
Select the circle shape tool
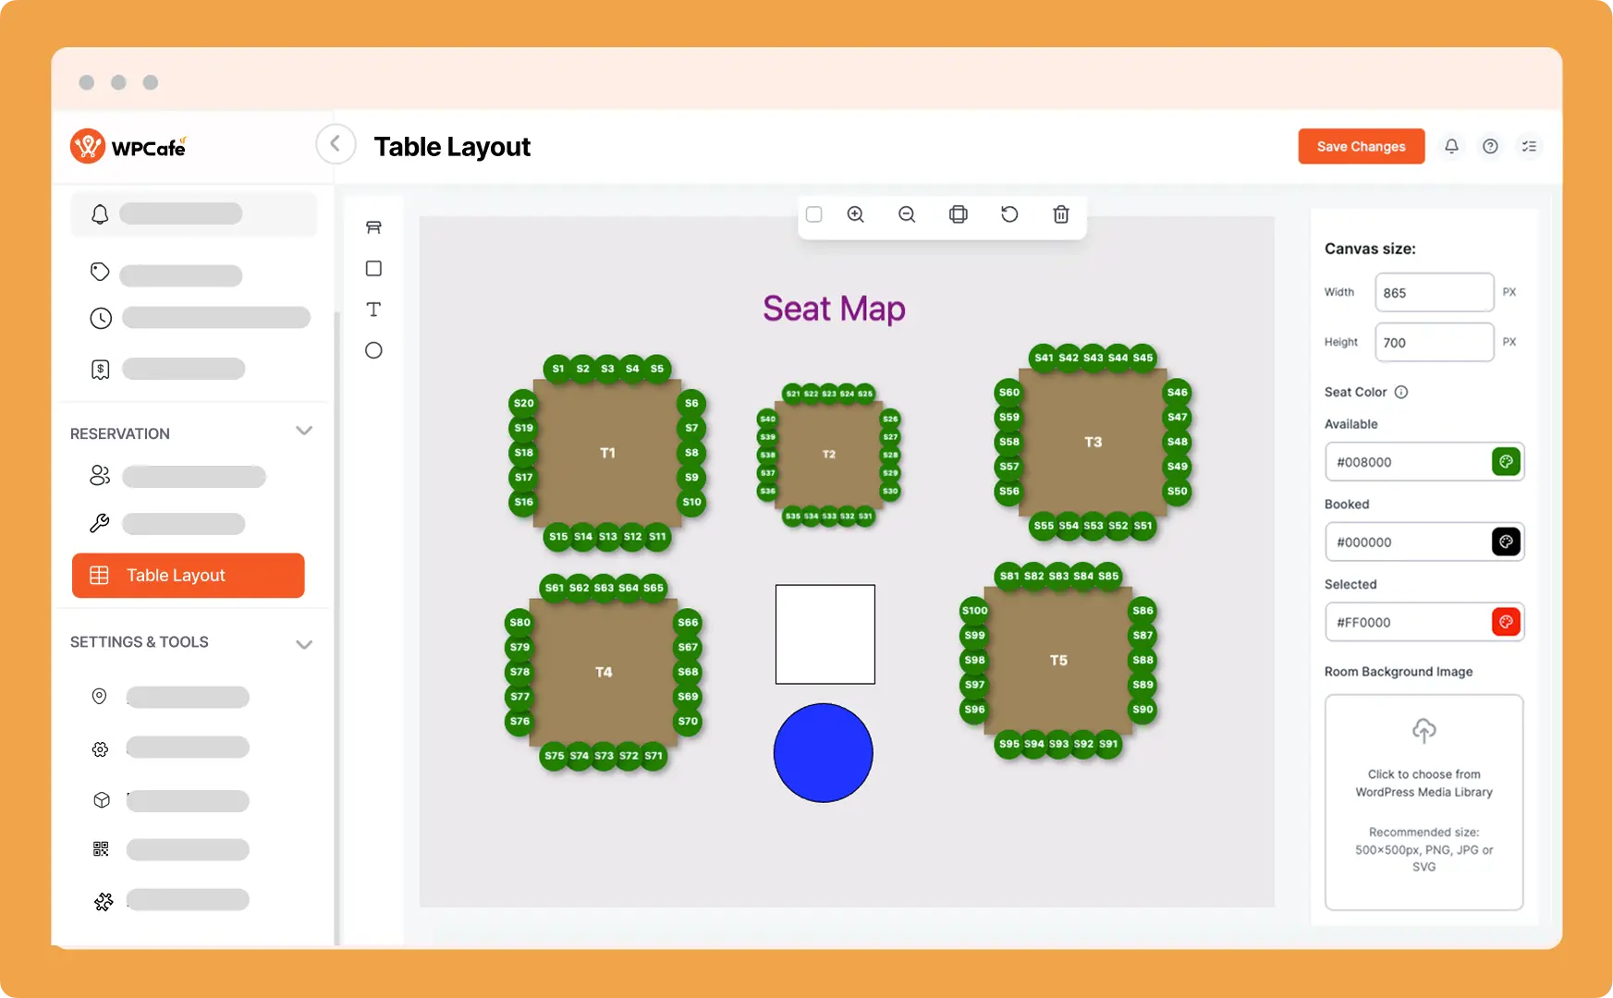coord(373,350)
